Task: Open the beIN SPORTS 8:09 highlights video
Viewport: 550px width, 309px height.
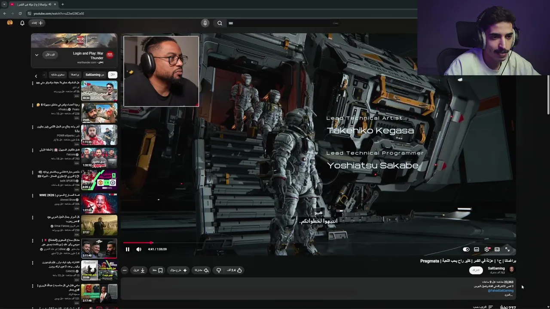Action: pos(99,180)
